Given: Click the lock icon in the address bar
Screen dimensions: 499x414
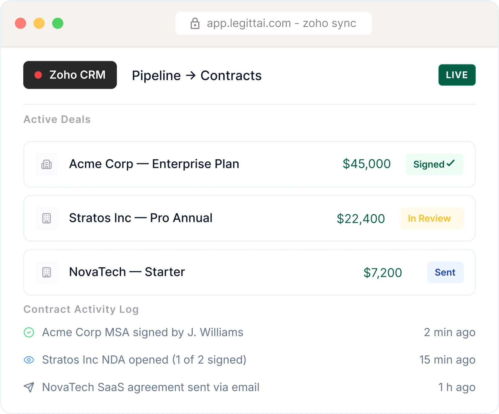Looking at the screenshot, I should coord(195,23).
